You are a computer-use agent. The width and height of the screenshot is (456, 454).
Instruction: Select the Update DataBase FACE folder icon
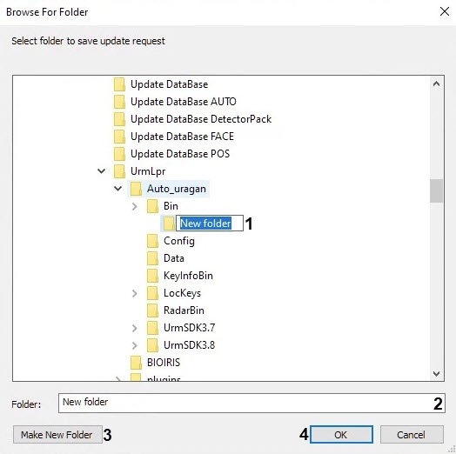pyautogui.click(x=119, y=137)
